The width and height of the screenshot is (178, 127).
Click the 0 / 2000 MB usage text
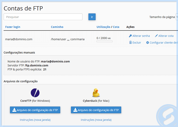(x=103, y=38)
